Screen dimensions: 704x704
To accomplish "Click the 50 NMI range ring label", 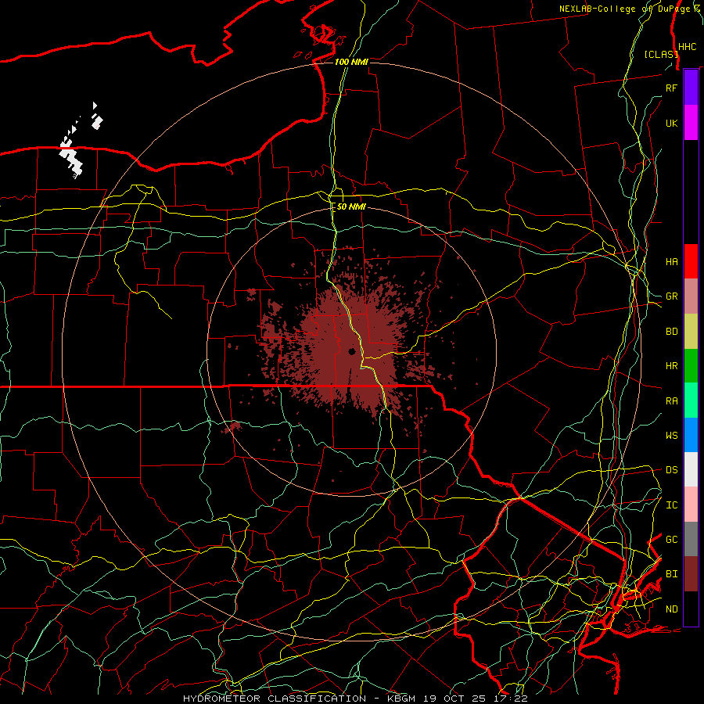I will point(351,207).
